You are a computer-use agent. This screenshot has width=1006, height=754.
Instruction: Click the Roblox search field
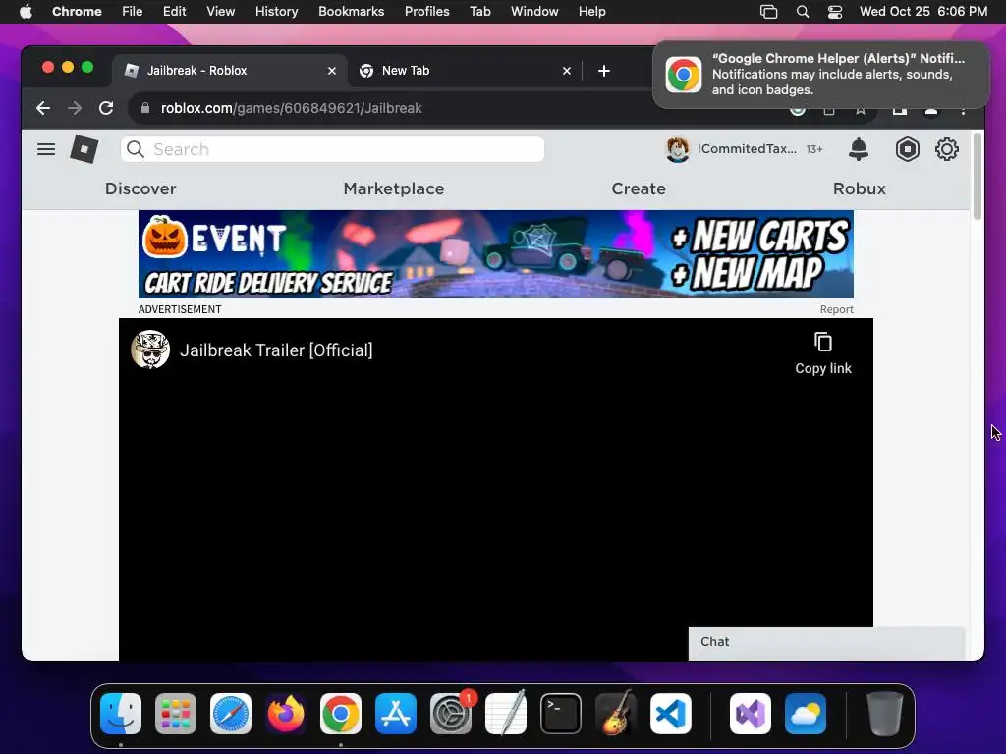tap(332, 149)
